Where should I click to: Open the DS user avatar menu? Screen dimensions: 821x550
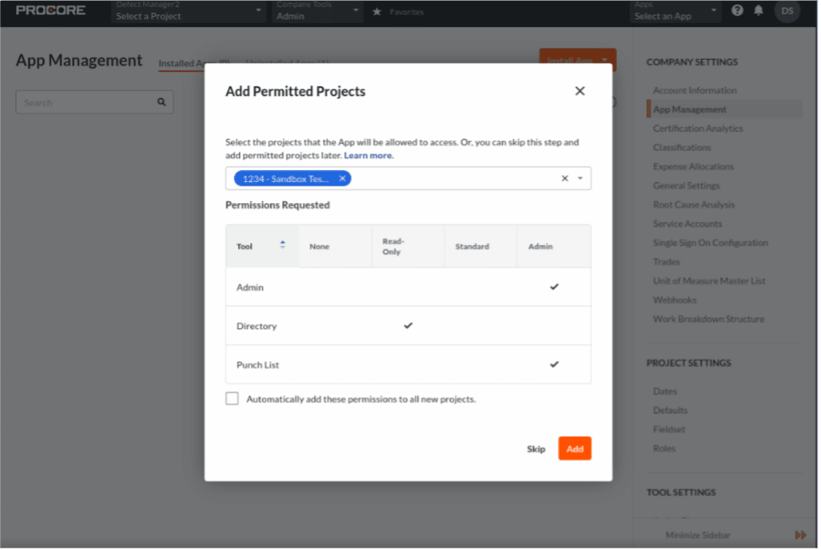coord(789,11)
